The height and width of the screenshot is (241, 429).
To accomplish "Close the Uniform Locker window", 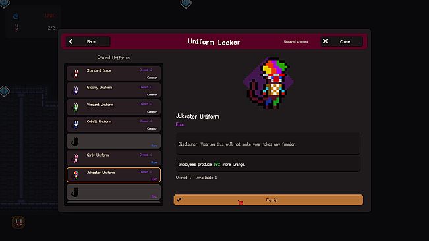I will [x=341, y=41].
